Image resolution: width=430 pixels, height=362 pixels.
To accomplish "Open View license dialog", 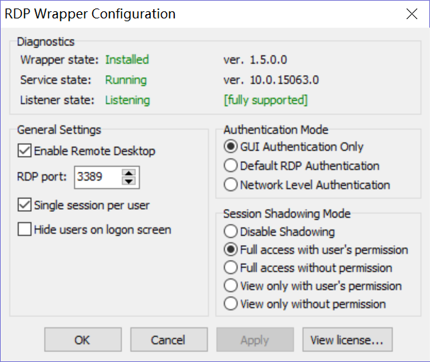I will click(x=347, y=340).
